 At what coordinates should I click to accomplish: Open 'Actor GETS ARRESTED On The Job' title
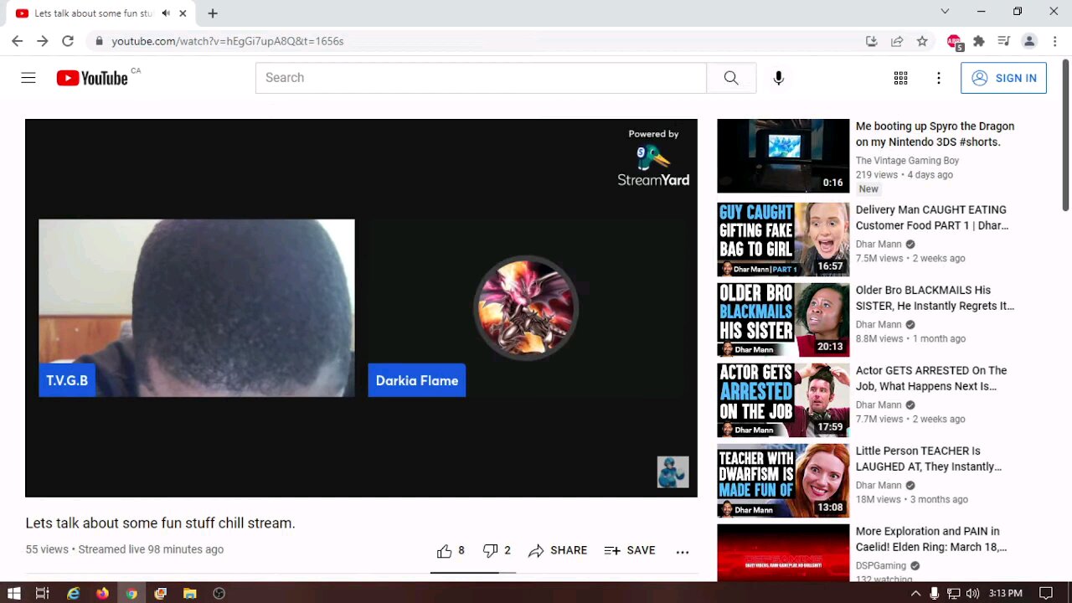click(x=931, y=379)
